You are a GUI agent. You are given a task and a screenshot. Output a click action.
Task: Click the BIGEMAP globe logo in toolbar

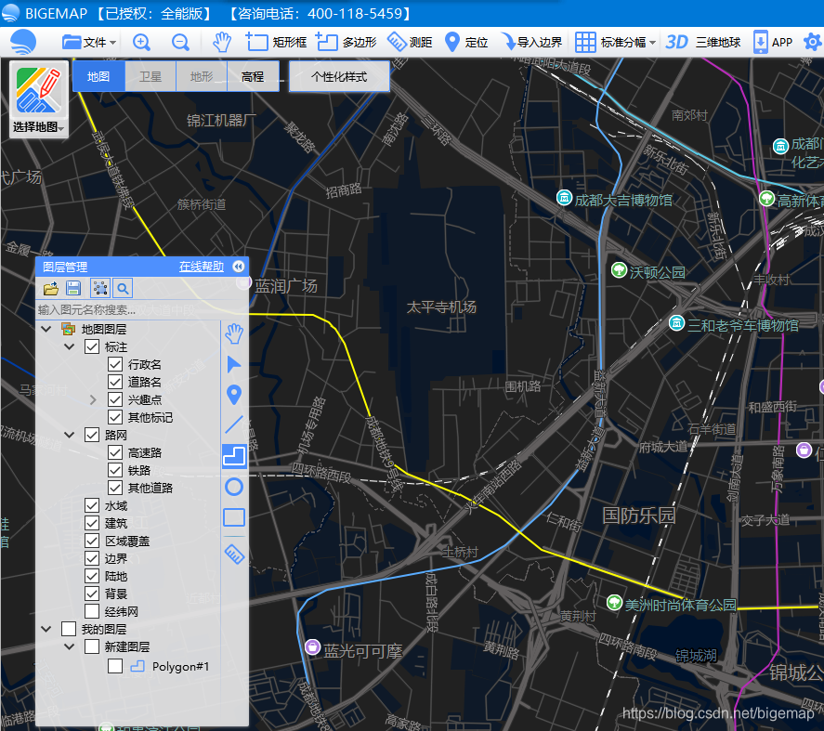pyautogui.click(x=22, y=42)
